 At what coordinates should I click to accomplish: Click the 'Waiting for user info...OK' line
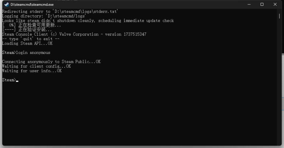click(32, 71)
